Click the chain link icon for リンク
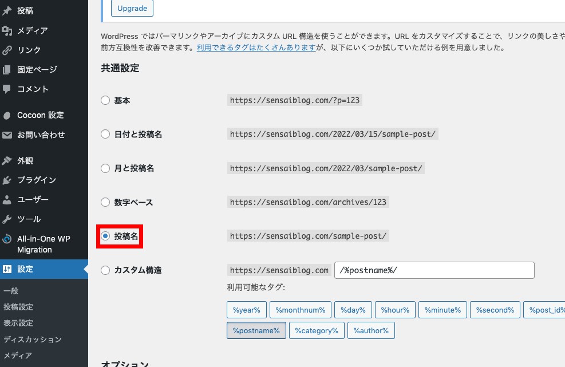This screenshot has width=565, height=367. coord(7,50)
